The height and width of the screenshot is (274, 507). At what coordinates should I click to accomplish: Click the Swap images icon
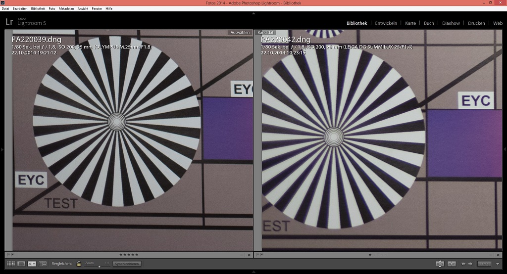(x=440, y=264)
